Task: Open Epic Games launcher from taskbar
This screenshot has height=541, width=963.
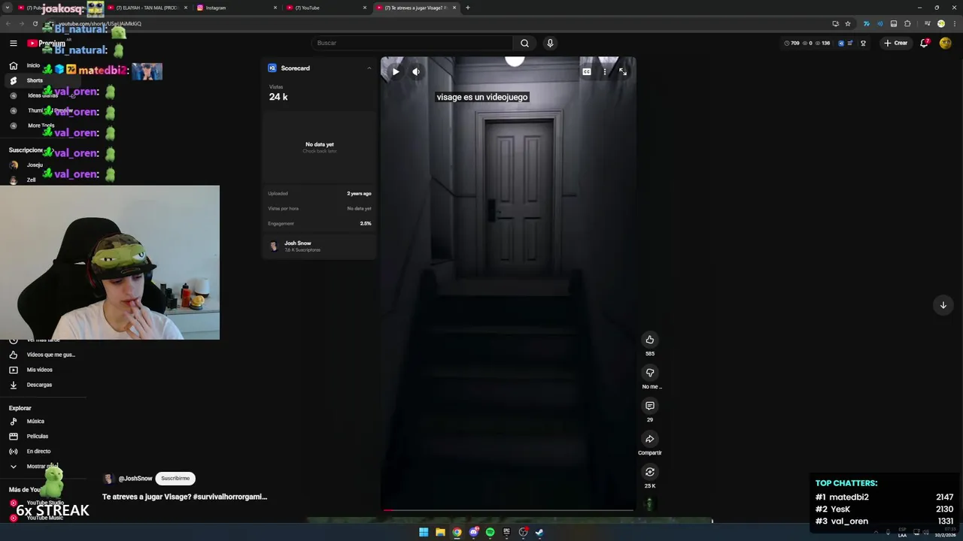Action: click(506, 532)
